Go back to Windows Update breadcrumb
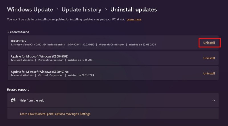This screenshot has width=228, height=126. pyautogui.click(x=30, y=9)
